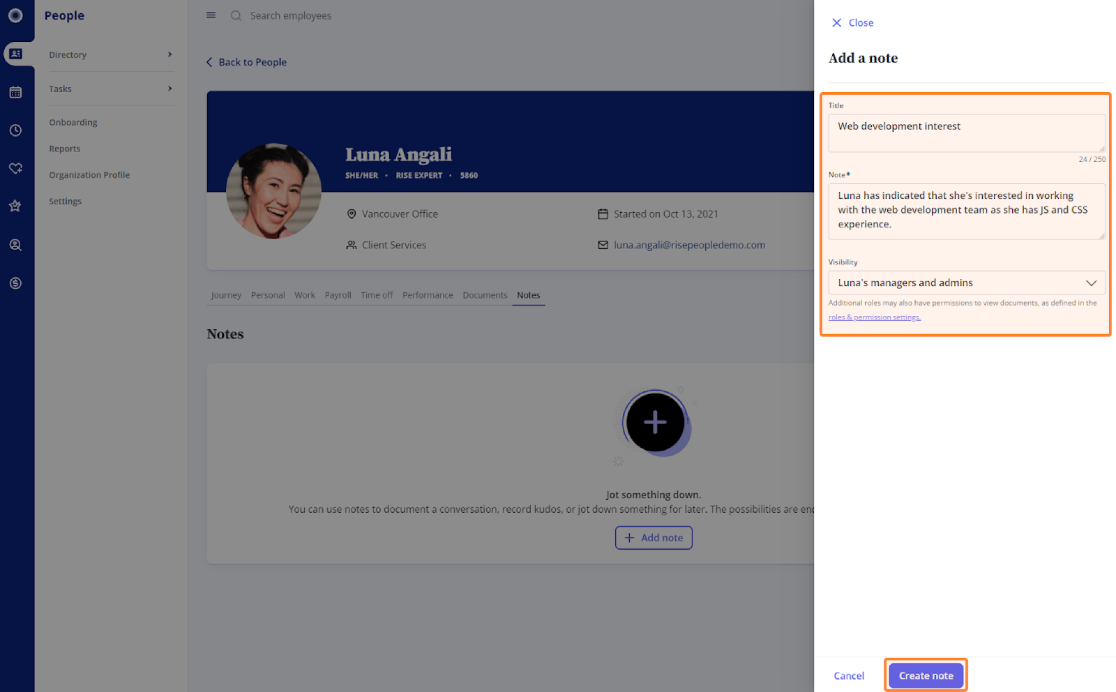Click the employee number 5860

point(469,175)
